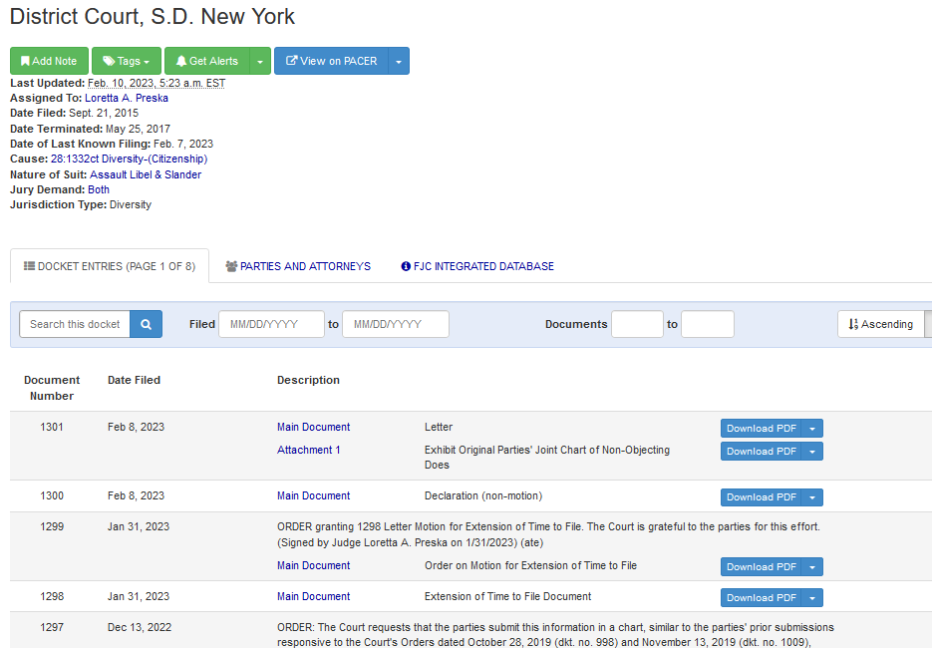Select the Docket Entries tab
The image size is (932, 648).
point(110,266)
